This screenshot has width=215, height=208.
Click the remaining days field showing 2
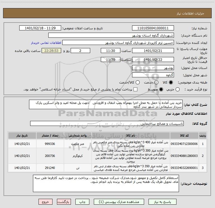(x=80, y=51)
